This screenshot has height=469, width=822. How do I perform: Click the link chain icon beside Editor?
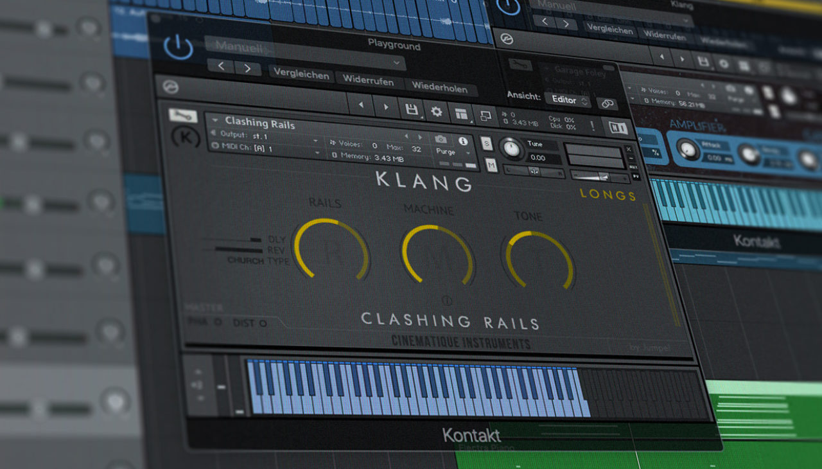click(x=606, y=103)
